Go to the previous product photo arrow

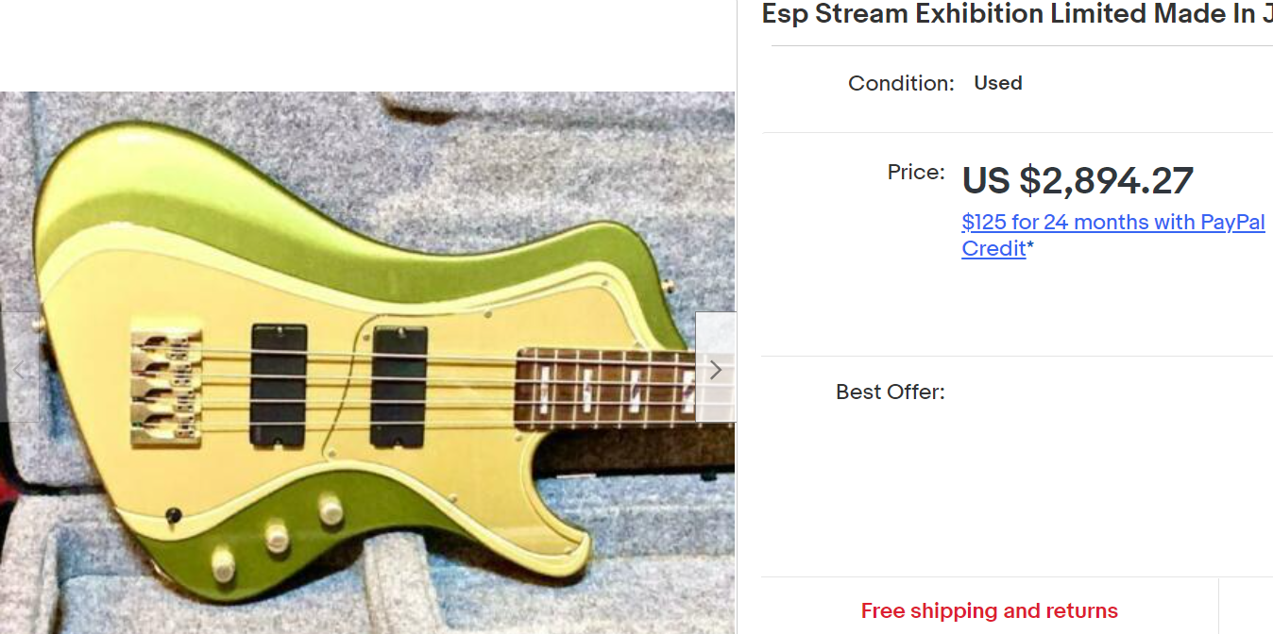(20, 367)
